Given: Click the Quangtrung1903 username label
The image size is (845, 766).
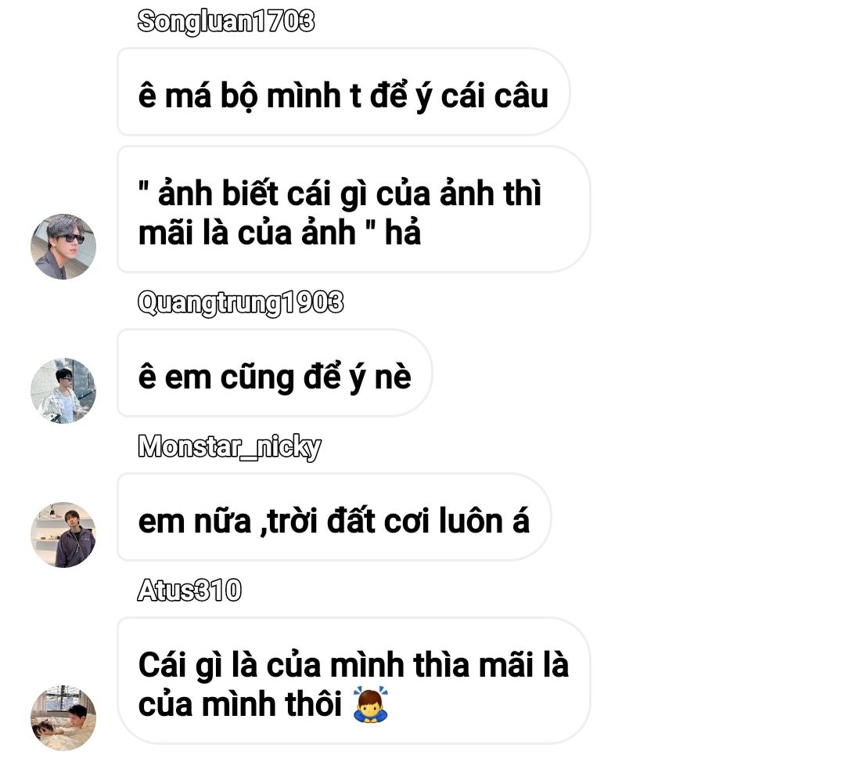Looking at the screenshot, I should click(x=240, y=302).
